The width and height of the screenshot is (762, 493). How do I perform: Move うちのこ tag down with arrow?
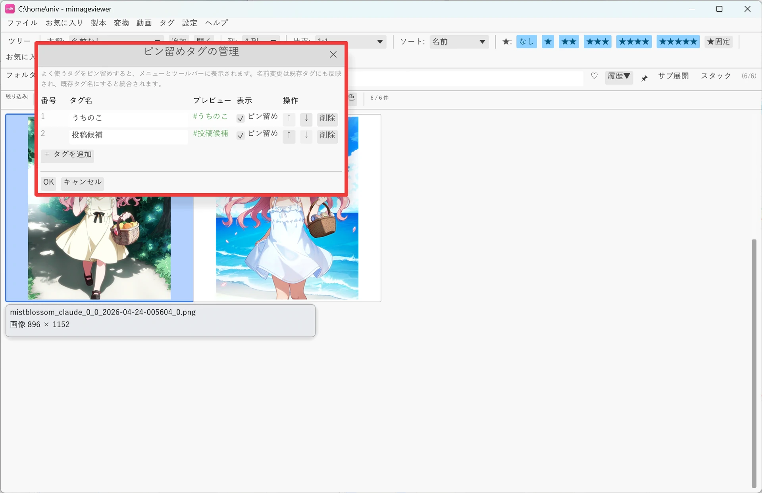click(306, 118)
